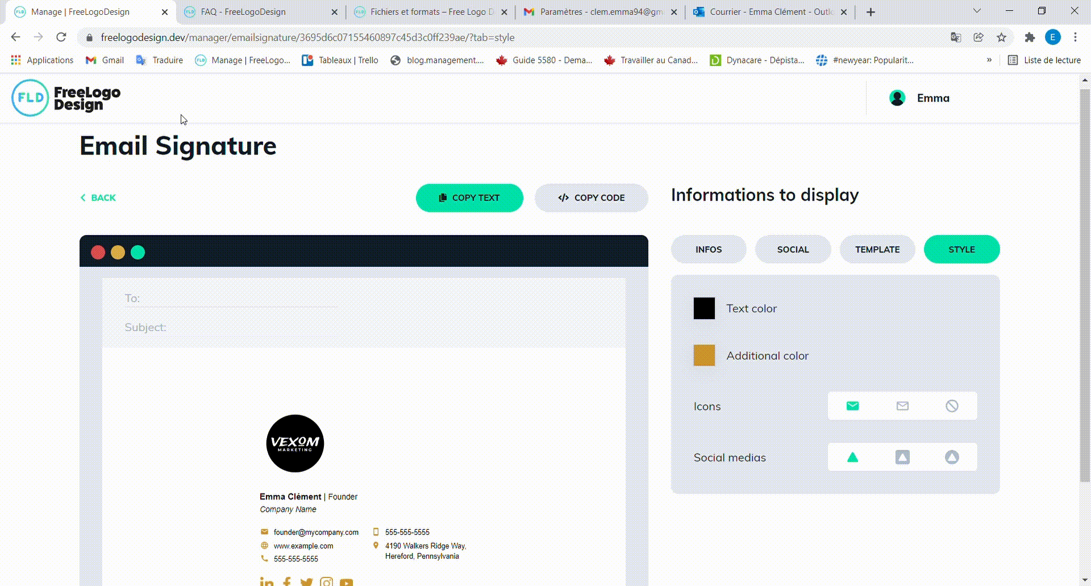
Task: Open the Chrome extensions puzzle icon
Action: pyautogui.click(x=1030, y=37)
